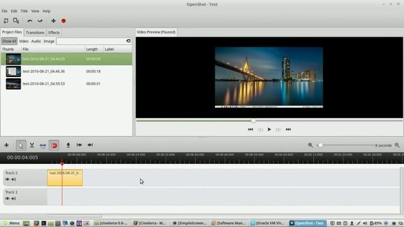The height and width of the screenshot is (227, 404).
Task: Mute Track 1 audio speaker icon
Action: pos(14,199)
